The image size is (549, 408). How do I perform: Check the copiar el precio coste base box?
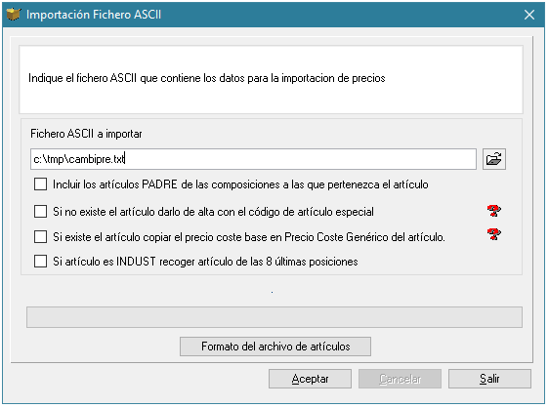41,237
